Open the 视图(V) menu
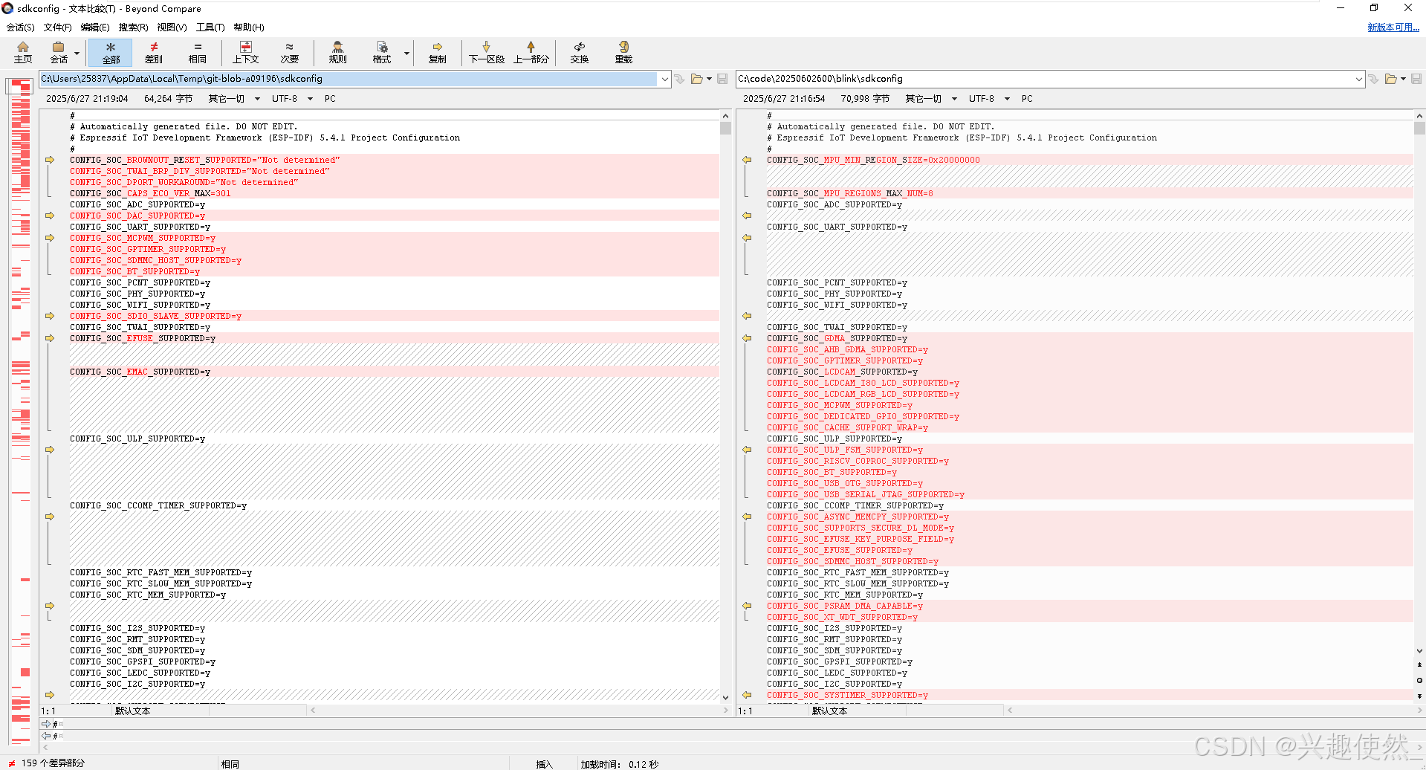 coord(172,27)
